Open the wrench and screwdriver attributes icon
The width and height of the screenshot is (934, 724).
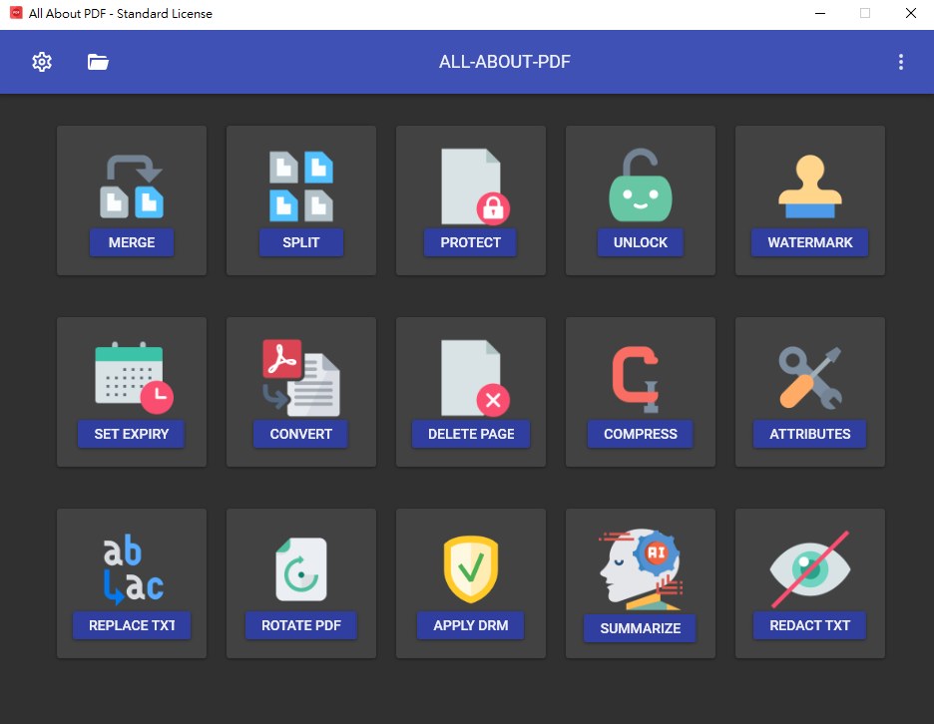click(x=810, y=378)
